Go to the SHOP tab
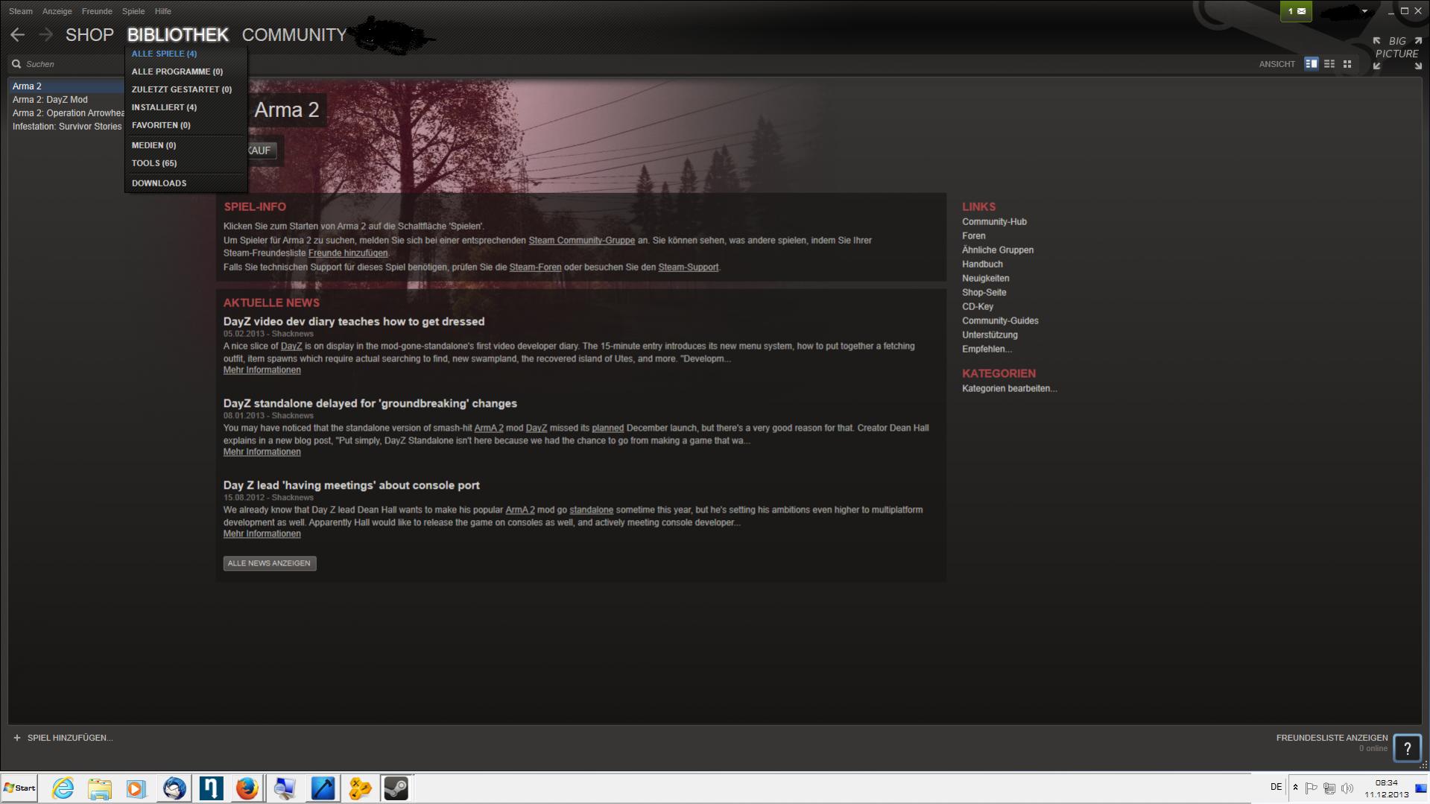 (89, 35)
